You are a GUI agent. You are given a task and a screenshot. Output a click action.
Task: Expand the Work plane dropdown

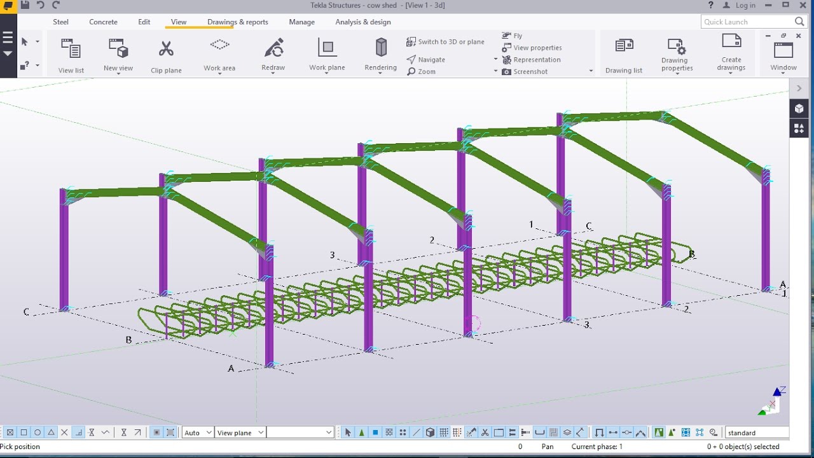327,73
